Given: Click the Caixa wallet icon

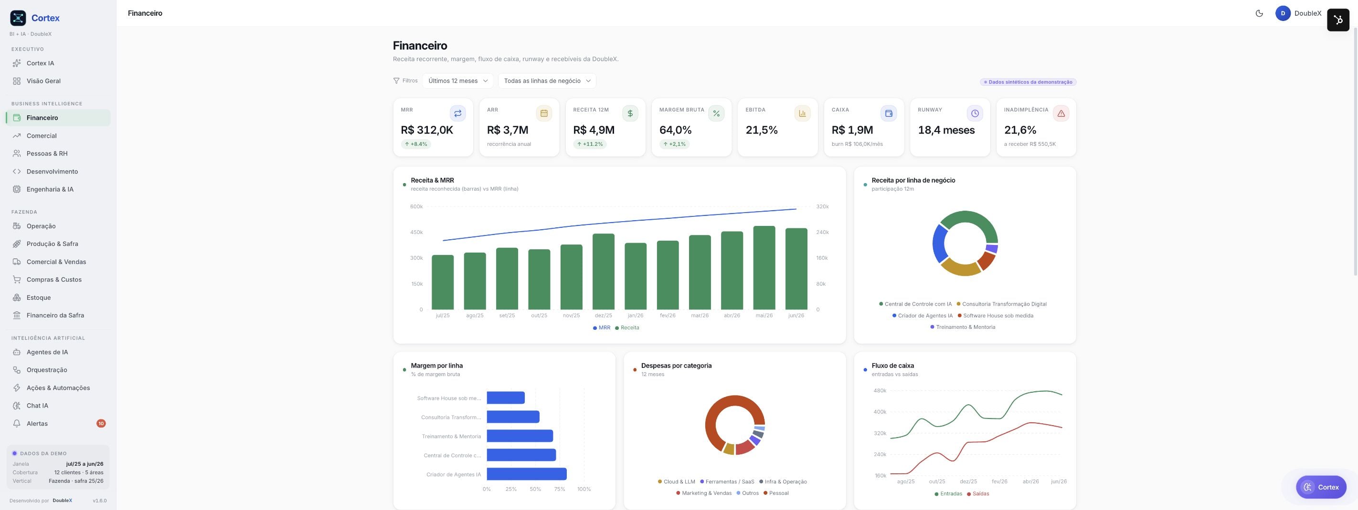Looking at the screenshot, I should (x=888, y=113).
